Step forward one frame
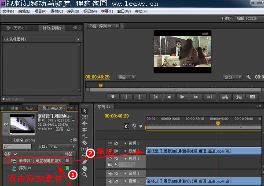This screenshot has width=264, height=186. [196, 97]
